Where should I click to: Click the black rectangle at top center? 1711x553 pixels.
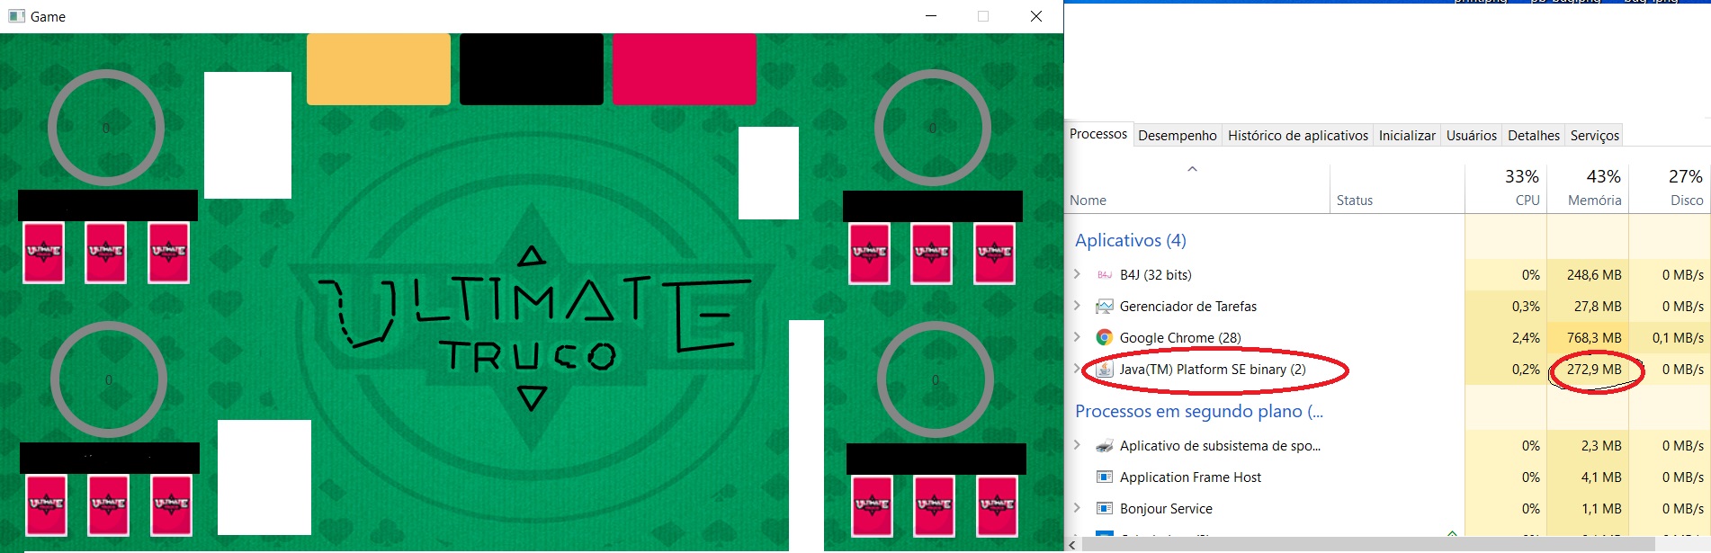(531, 69)
